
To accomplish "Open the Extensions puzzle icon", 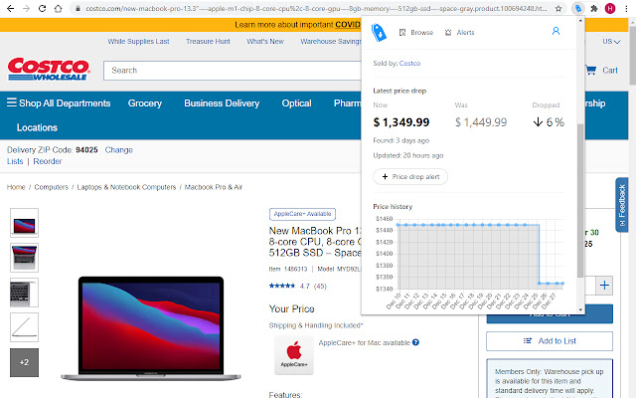I will click(594, 8).
